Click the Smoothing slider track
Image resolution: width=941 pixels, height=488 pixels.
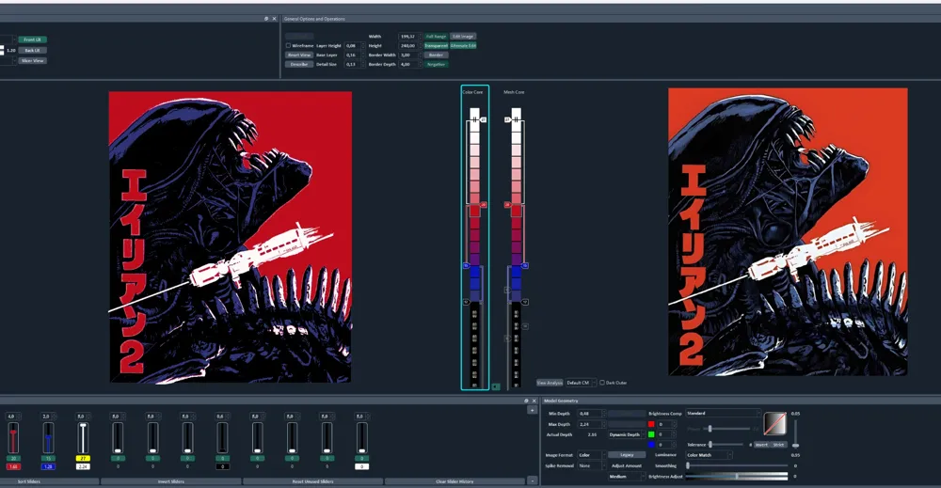(737, 465)
